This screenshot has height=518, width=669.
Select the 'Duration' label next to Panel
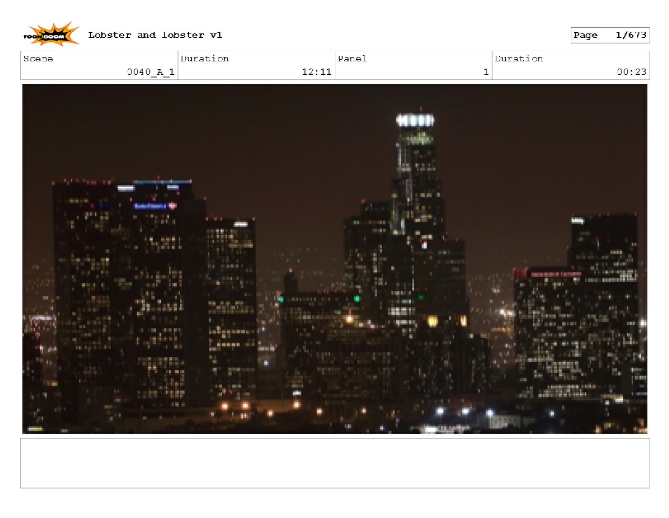(x=519, y=59)
